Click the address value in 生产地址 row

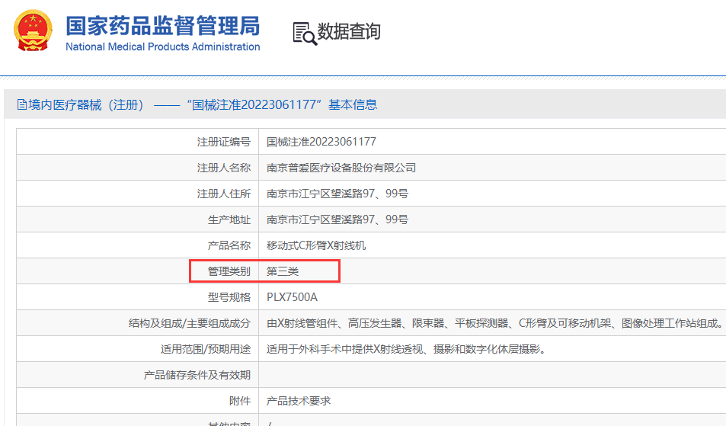[x=337, y=219]
